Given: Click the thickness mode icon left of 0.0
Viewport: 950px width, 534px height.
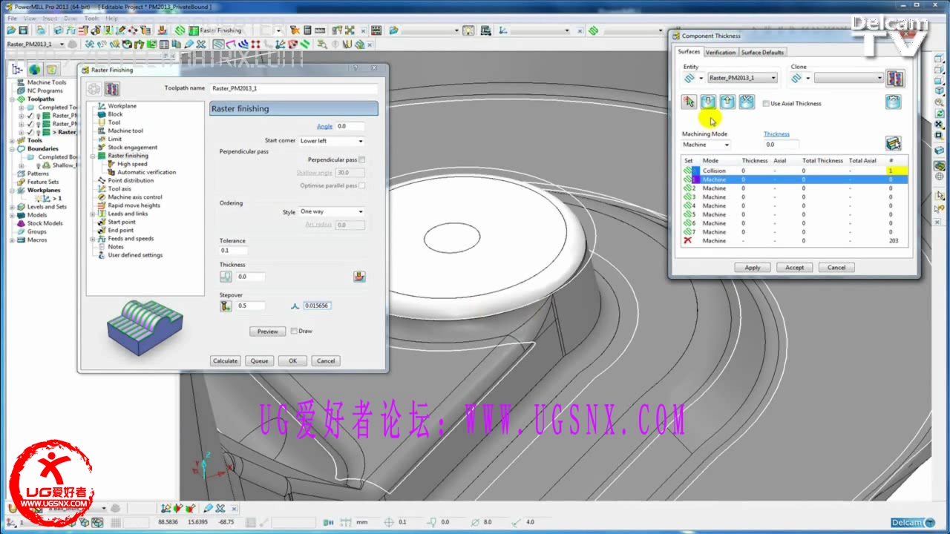Looking at the screenshot, I should 226,277.
